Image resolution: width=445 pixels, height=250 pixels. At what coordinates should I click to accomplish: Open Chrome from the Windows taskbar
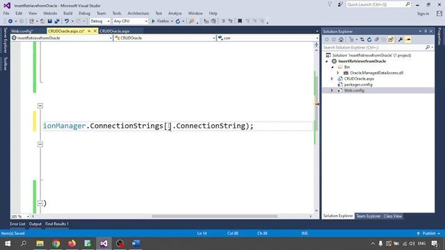[x=56, y=244]
